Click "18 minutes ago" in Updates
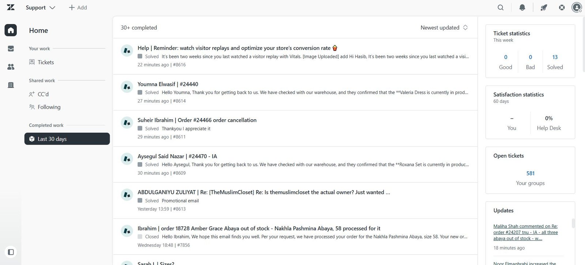 pos(509,248)
